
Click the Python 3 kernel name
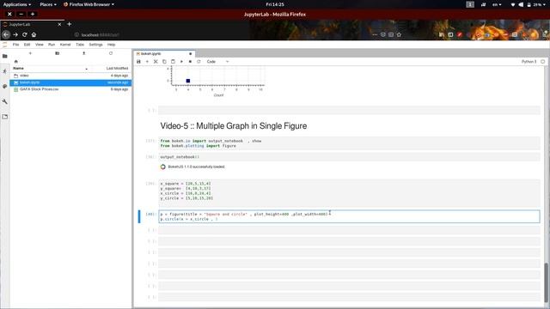529,62
